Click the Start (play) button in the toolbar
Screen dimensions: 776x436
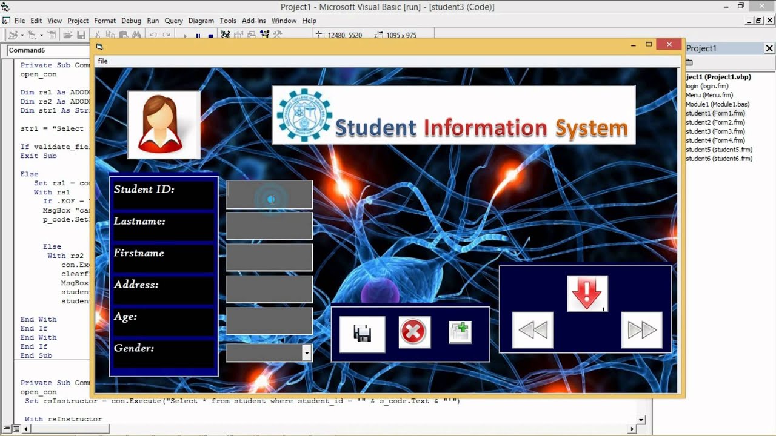[186, 36]
